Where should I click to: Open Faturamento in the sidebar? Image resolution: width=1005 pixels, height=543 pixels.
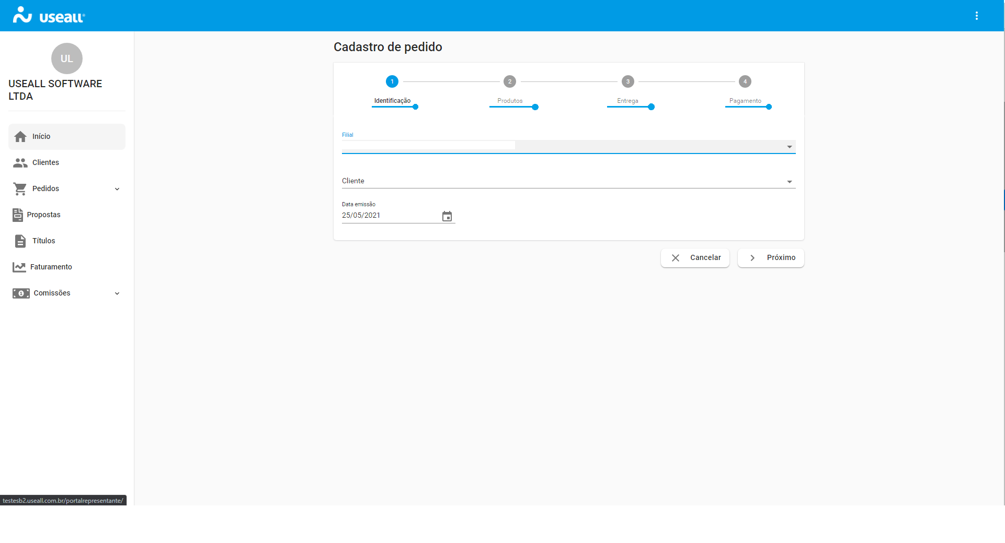67,267
